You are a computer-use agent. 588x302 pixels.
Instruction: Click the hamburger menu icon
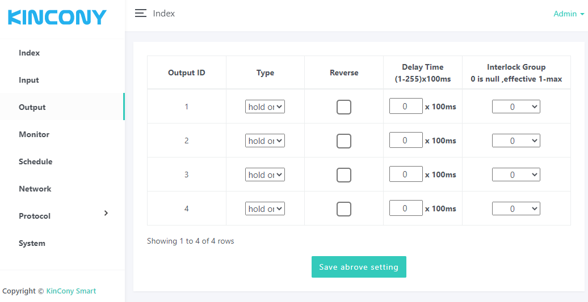[x=140, y=14]
